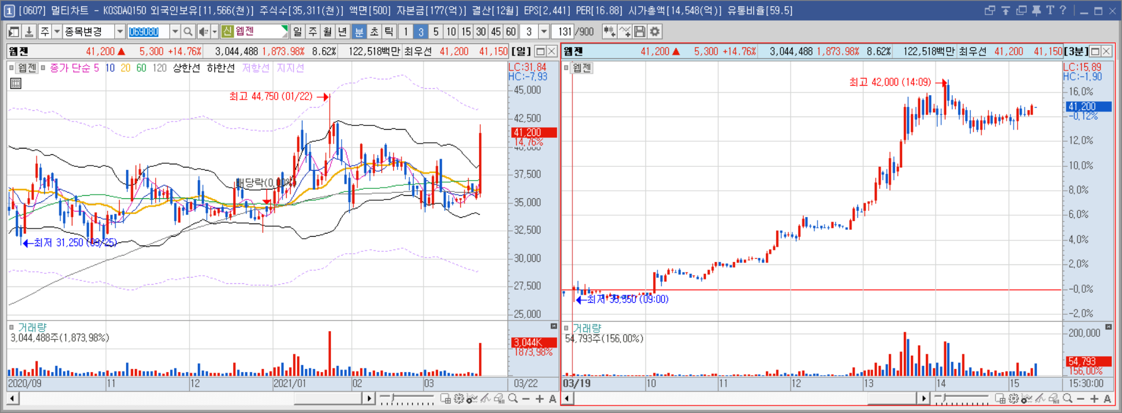Zoom in left chart with plus icon
The width and height of the screenshot is (1122, 413).
(540, 399)
